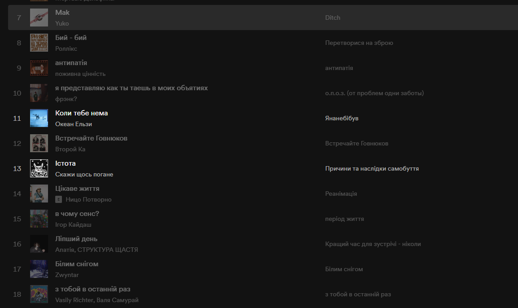Screen dimensions: 518x308
Task: Select the Білим снігом album thumbnail
Action: [x=39, y=268]
